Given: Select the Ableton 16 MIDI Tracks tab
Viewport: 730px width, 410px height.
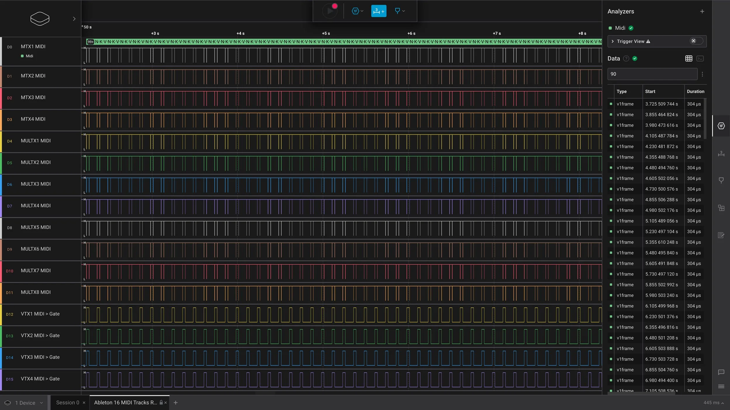Looking at the screenshot, I should (126, 402).
